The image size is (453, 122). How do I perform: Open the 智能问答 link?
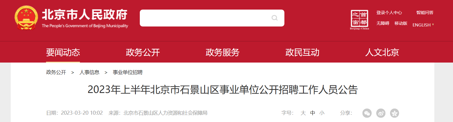(425, 12)
